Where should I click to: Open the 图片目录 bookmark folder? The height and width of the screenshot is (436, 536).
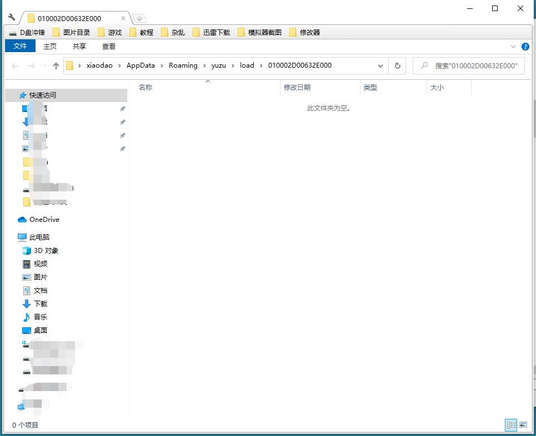(x=72, y=32)
